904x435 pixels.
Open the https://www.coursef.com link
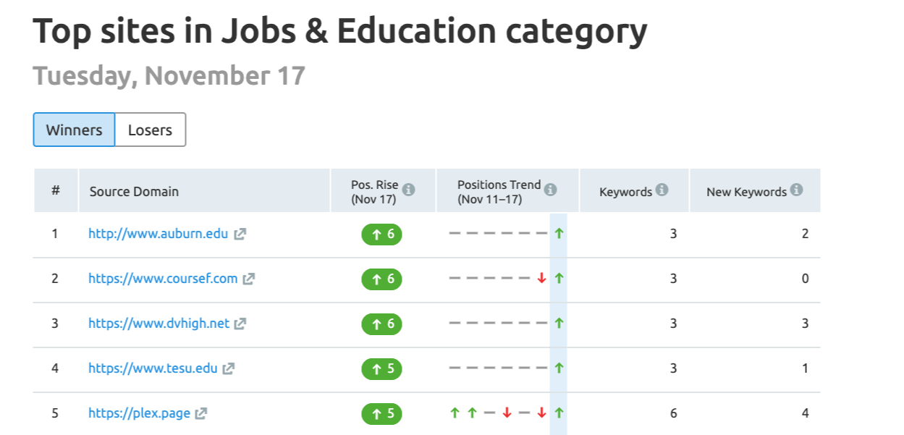pos(163,279)
